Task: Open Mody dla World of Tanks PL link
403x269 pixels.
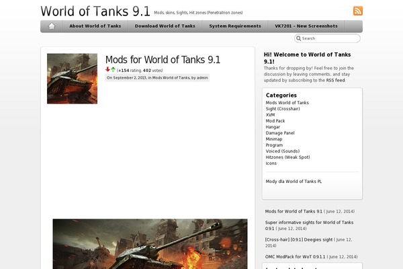Action: pos(294,182)
